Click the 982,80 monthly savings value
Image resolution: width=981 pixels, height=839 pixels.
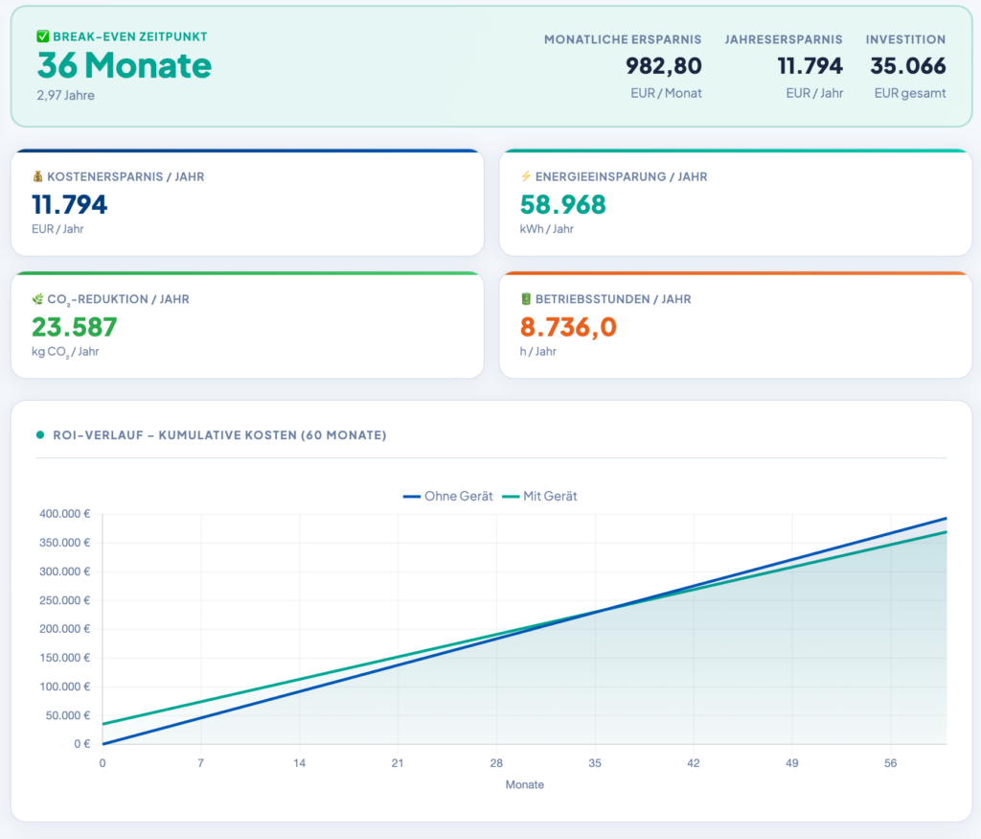(x=663, y=66)
